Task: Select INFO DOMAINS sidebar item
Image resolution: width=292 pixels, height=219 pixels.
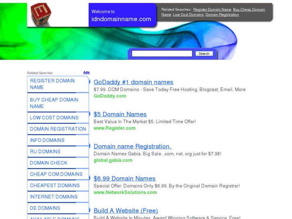Action: 58,140
